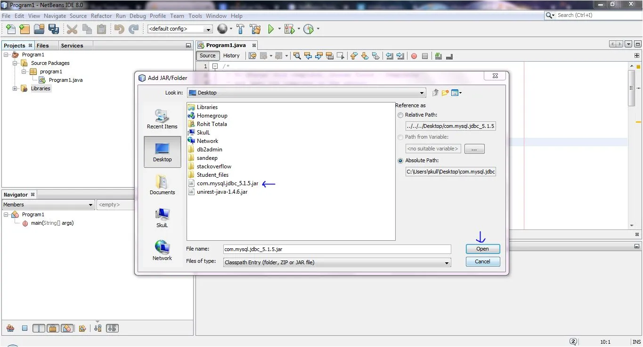Switch to the editor History view
The image size is (643, 347).
tap(231, 55)
